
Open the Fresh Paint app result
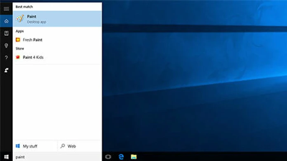pos(57,40)
